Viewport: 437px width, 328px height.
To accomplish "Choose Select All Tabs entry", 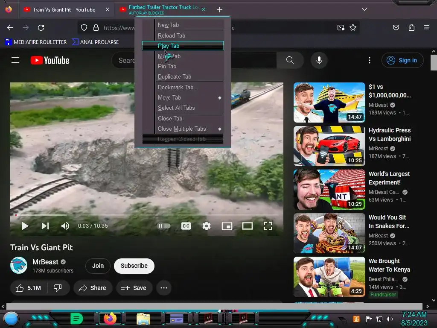I will (183, 108).
